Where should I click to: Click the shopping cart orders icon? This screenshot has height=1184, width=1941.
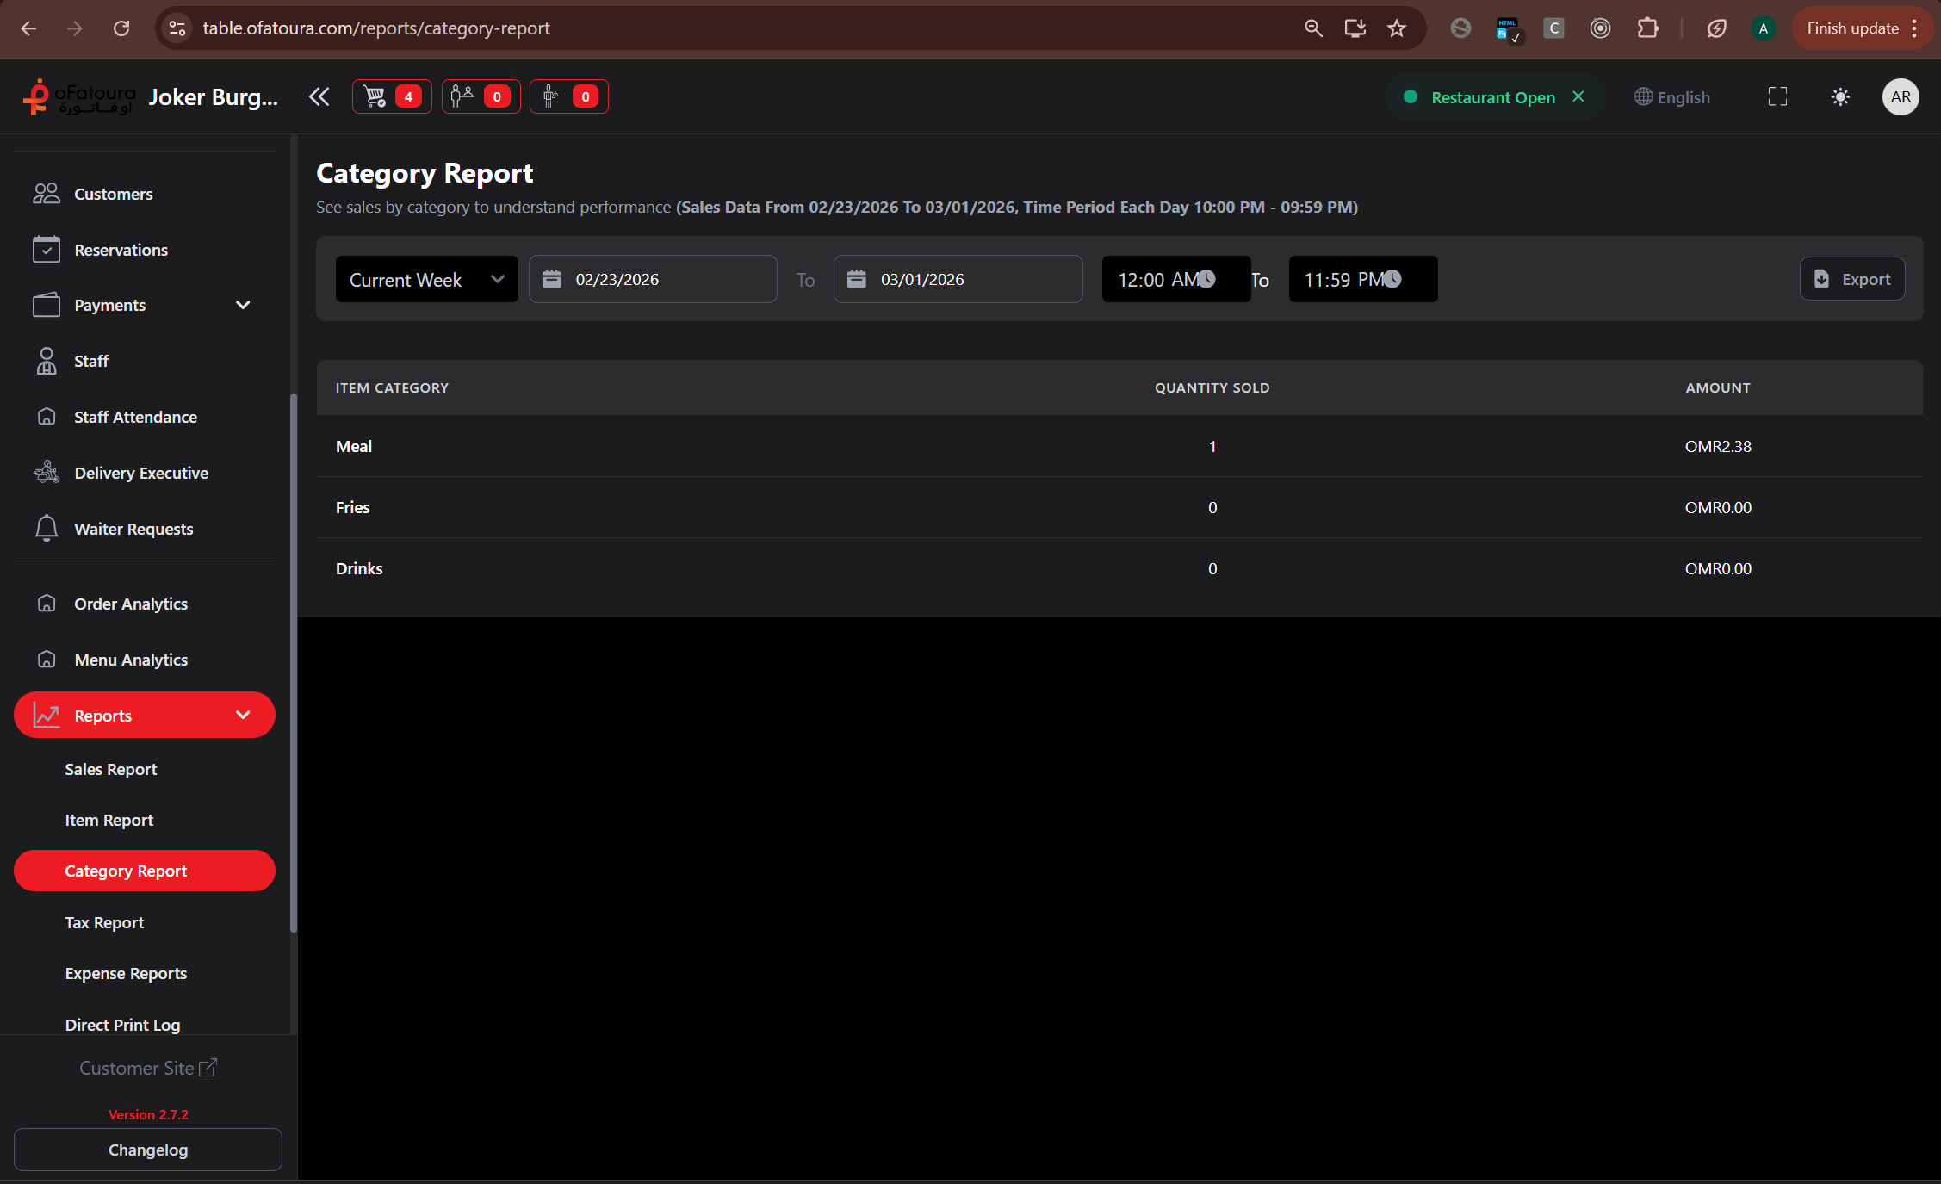coord(375,96)
